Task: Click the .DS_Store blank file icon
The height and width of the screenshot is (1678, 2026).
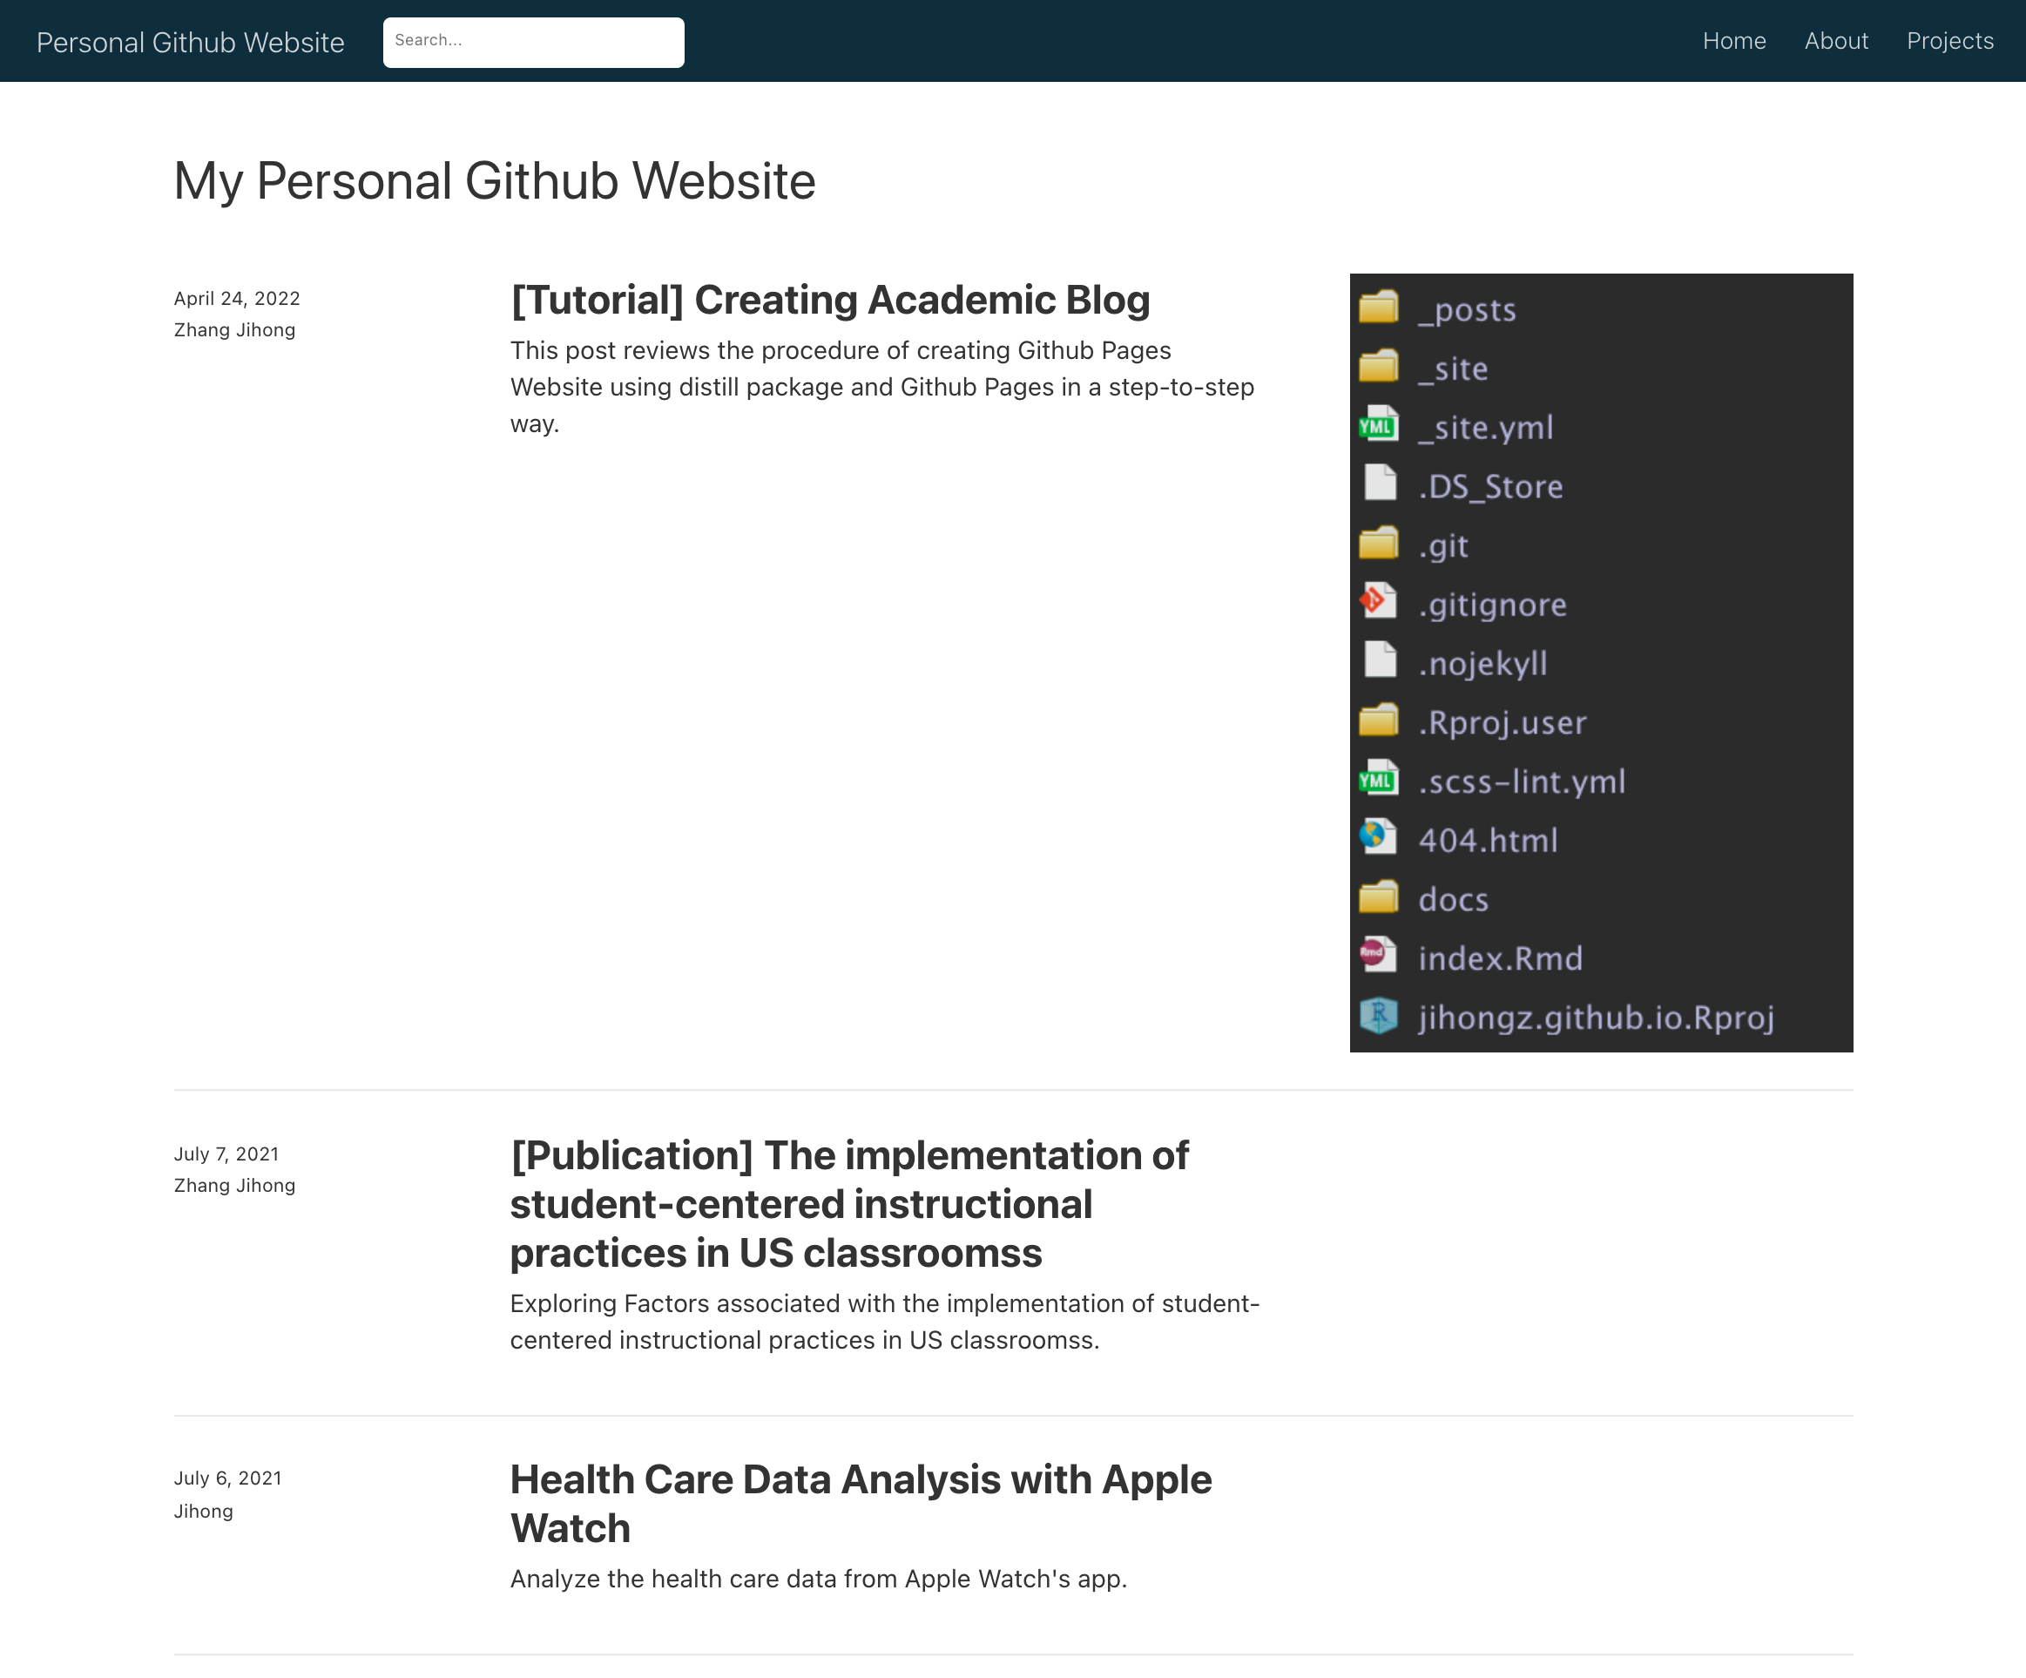Action: pos(1380,484)
